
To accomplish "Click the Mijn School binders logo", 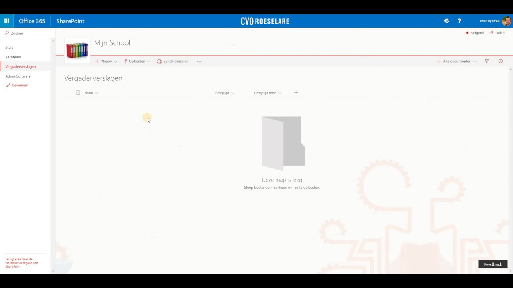I will 77,51.
